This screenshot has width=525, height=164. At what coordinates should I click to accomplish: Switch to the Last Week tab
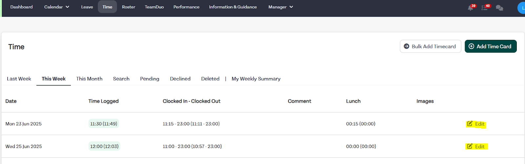pyautogui.click(x=19, y=79)
